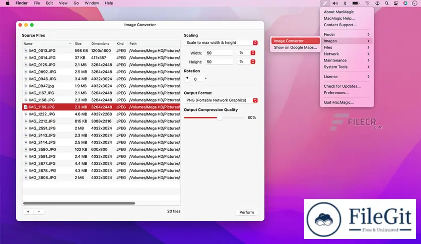Image resolution: width=421 pixels, height=244 pixels.
Task: Click the Kind column header
Action: (x=122, y=43)
